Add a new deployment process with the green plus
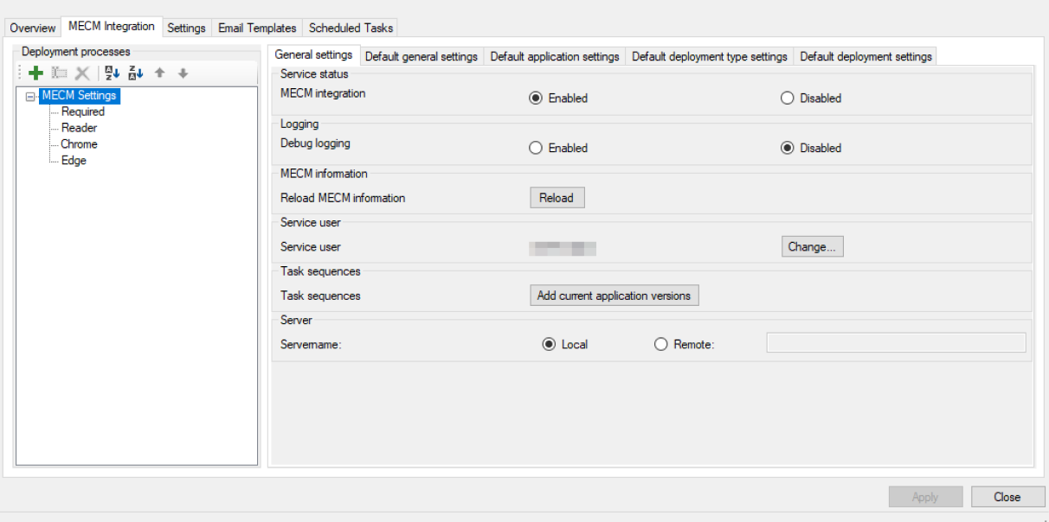The height and width of the screenshot is (522, 1049). [x=35, y=73]
